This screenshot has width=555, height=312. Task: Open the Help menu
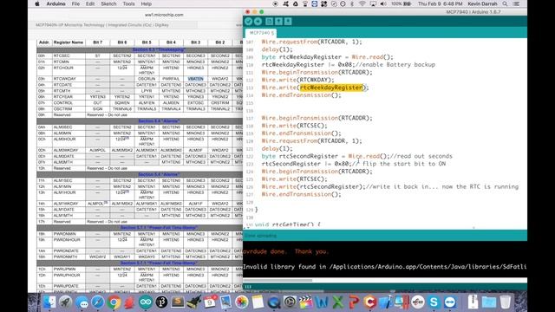(x=147, y=3)
